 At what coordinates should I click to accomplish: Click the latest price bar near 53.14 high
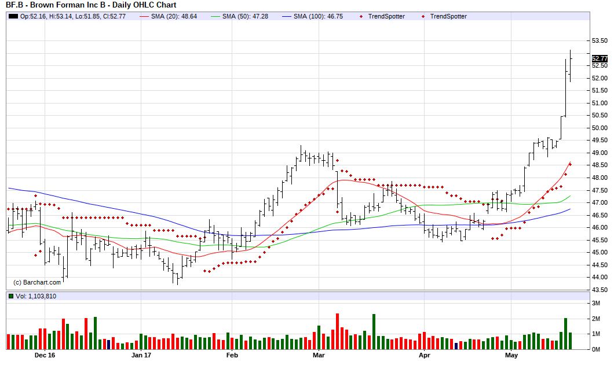[x=570, y=66]
